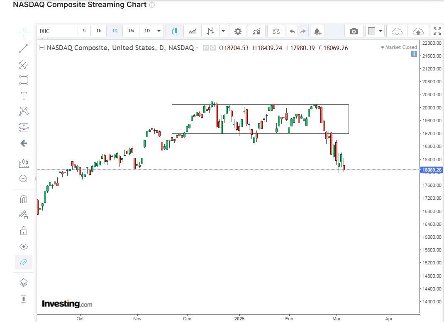
Task: Open chart settings gear
Action: pyautogui.click(x=238, y=31)
